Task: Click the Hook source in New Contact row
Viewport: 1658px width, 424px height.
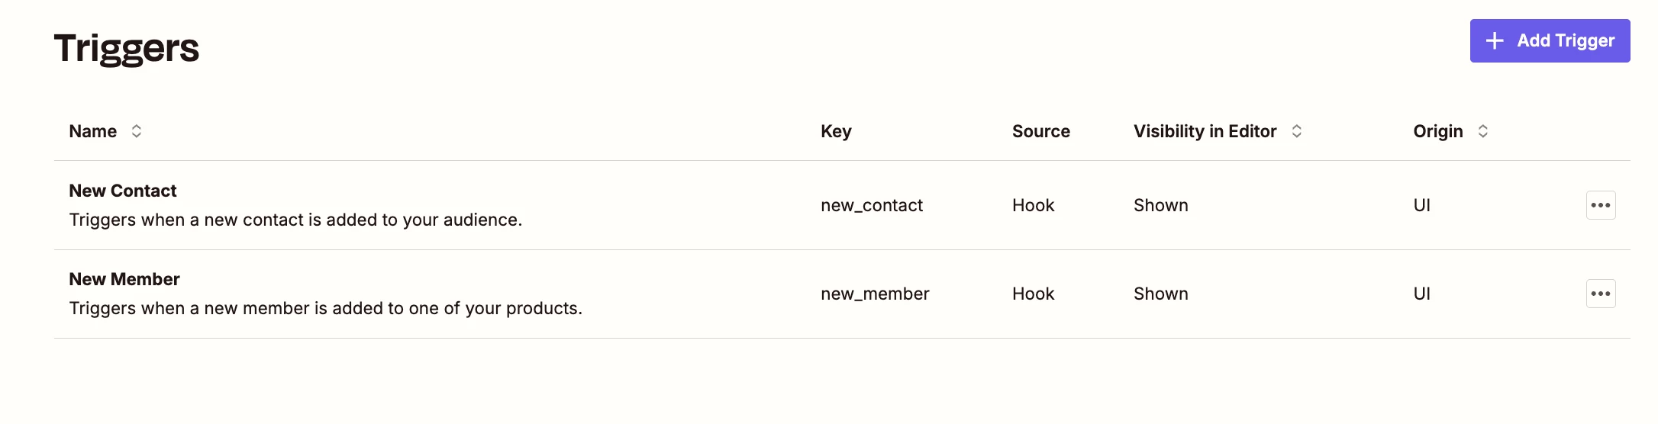Action: coord(1033,205)
